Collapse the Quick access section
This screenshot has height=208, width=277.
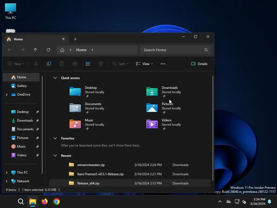point(55,78)
